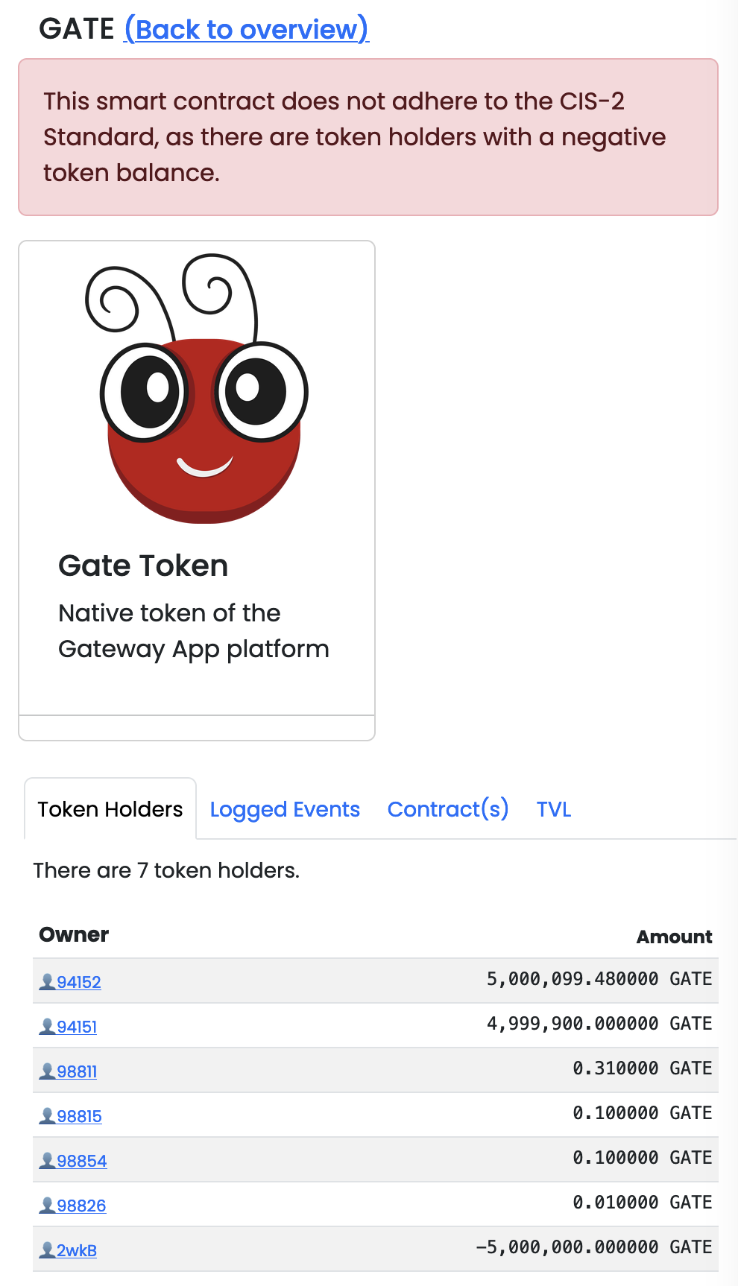
Task: Select the Token Holders tab
Action: (x=110, y=809)
